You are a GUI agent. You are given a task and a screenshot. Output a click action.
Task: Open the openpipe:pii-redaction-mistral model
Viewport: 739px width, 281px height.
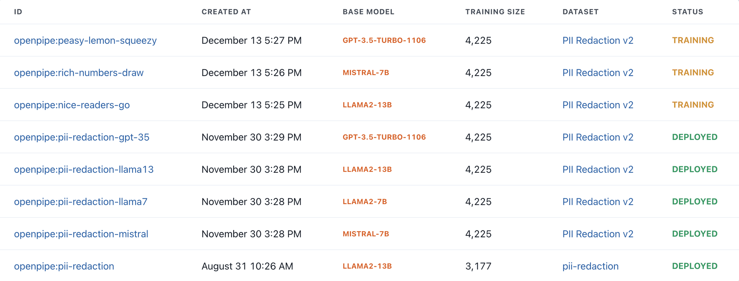(81, 234)
